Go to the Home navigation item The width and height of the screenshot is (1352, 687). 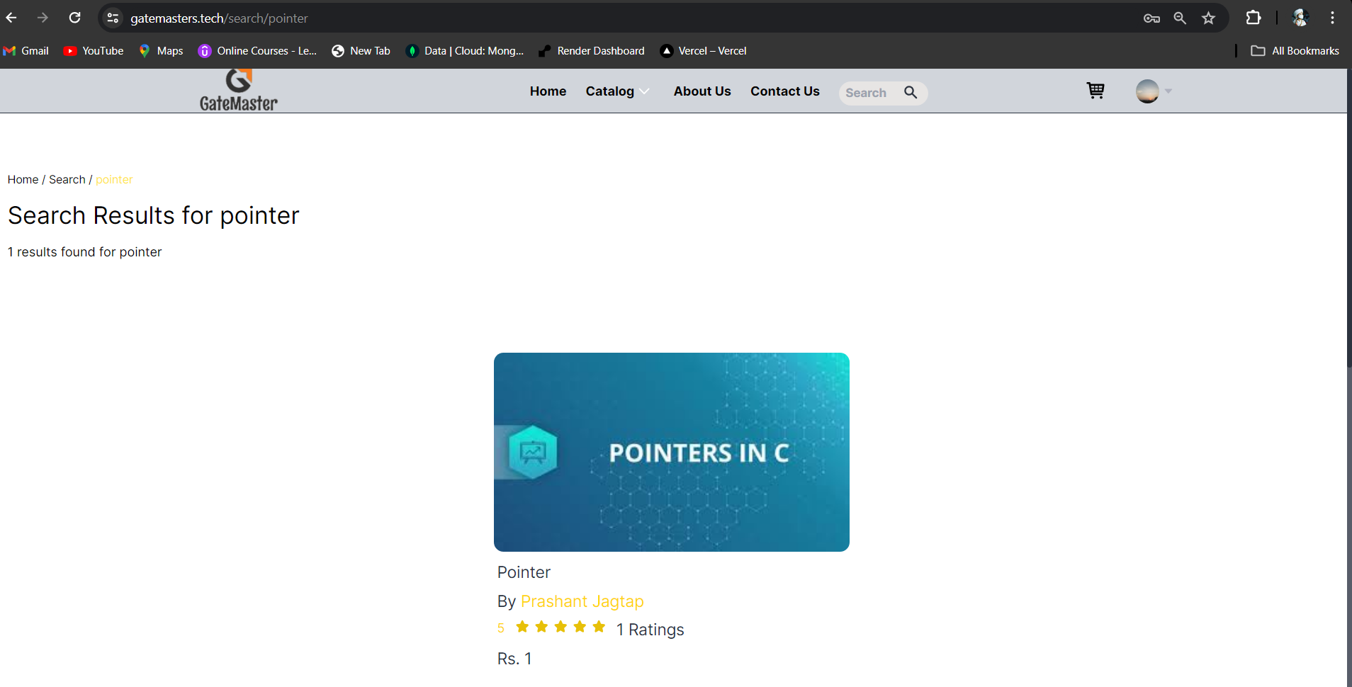[547, 91]
